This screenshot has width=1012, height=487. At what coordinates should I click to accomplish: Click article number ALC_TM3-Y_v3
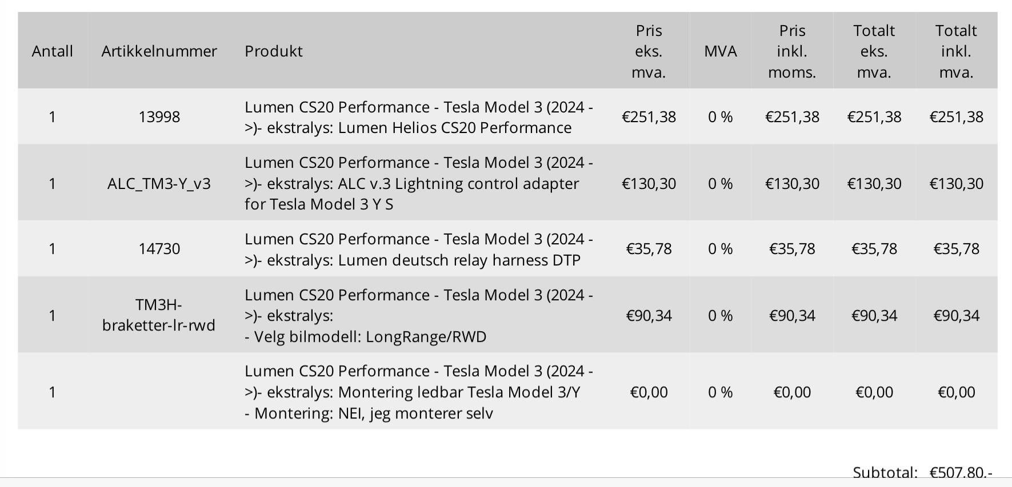(159, 184)
